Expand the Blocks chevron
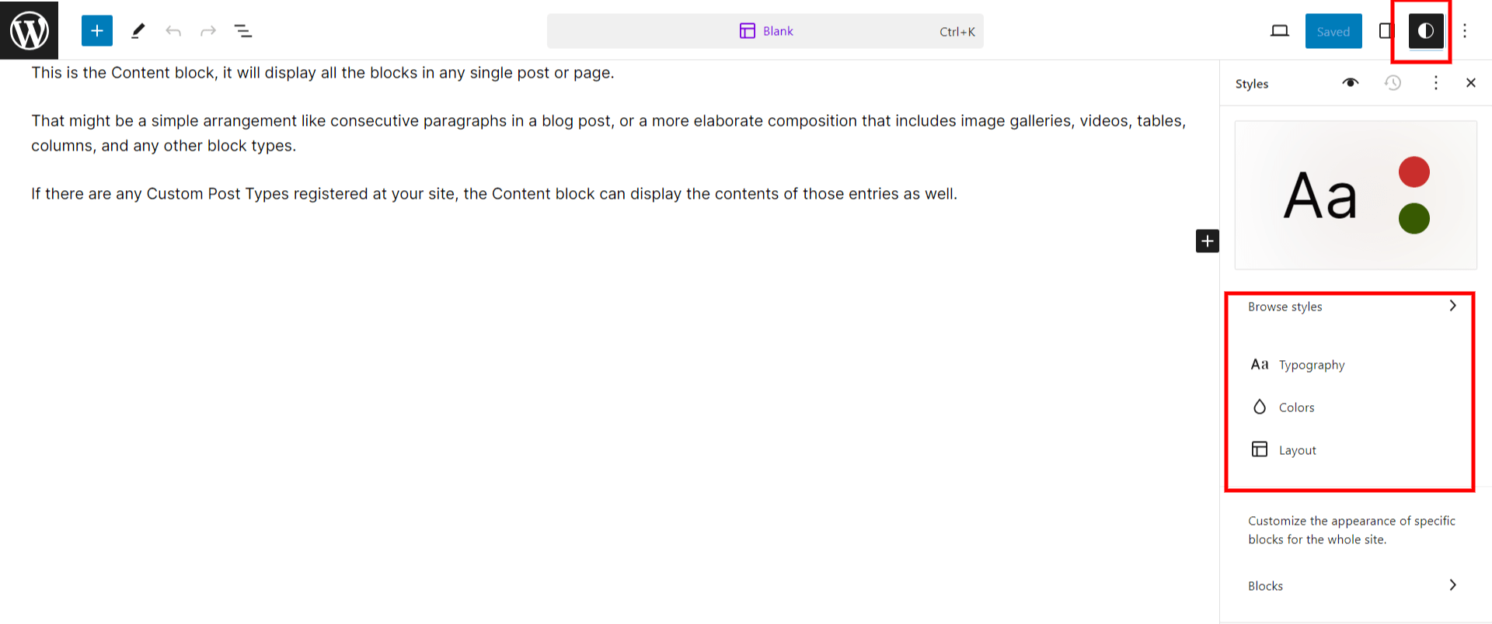The image size is (1492, 624). click(x=1452, y=585)
